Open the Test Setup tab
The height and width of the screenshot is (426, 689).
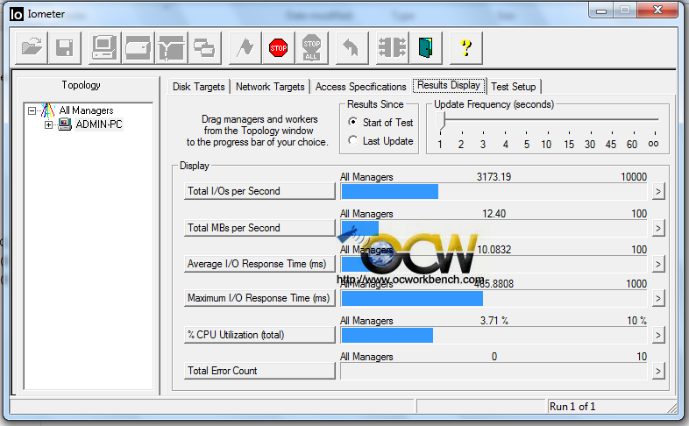[x=513, y=87]
